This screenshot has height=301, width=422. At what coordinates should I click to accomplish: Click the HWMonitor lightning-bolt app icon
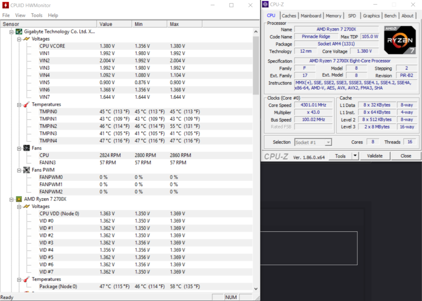pos(5,5)
